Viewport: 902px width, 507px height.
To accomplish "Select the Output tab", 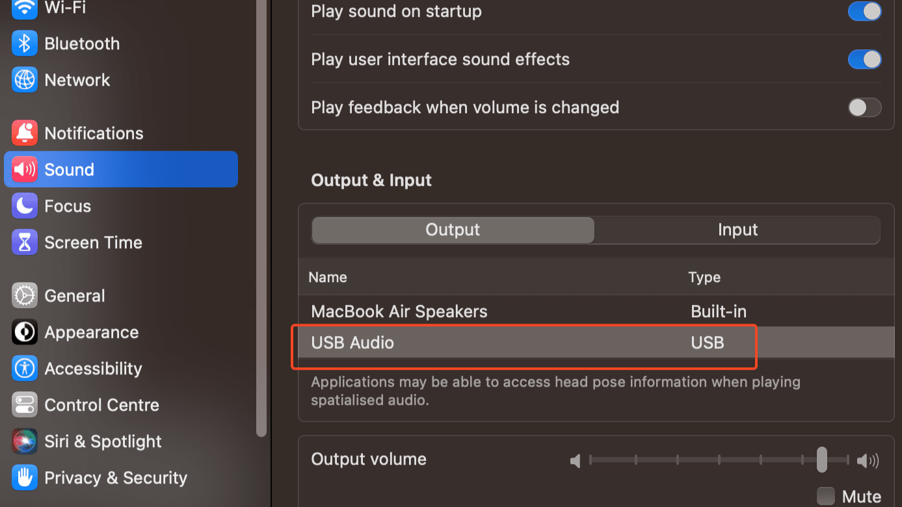I will [453, 229].
